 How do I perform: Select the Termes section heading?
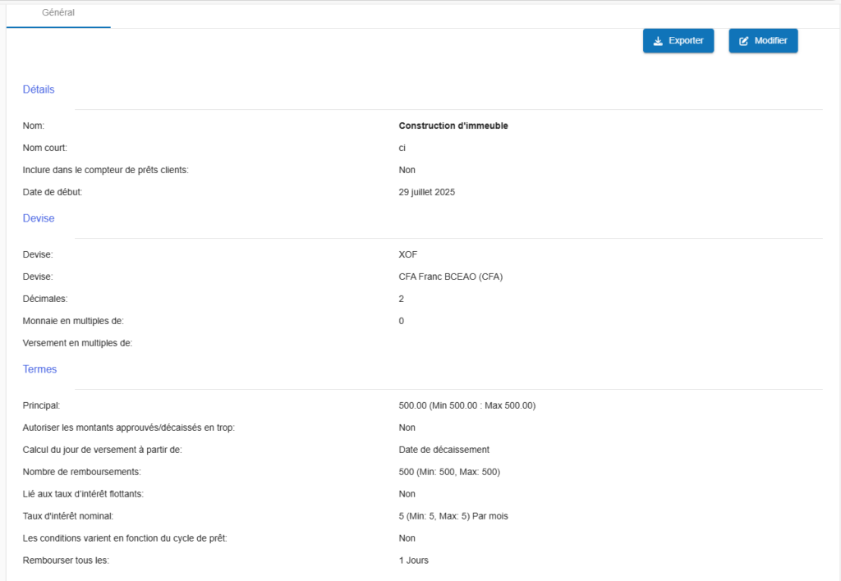(39, 369)
